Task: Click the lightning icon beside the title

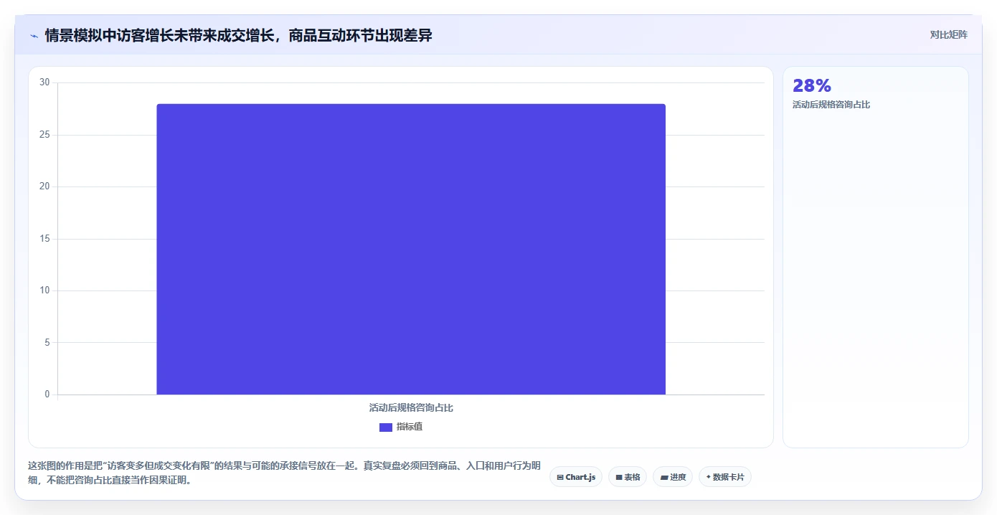Action: tap(34, 35)
